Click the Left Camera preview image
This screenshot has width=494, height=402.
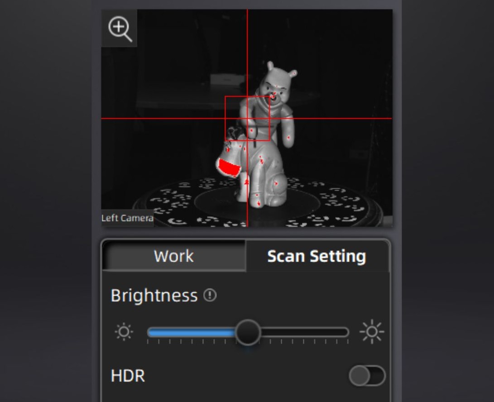pyautogui.click(x=247, y=118)
